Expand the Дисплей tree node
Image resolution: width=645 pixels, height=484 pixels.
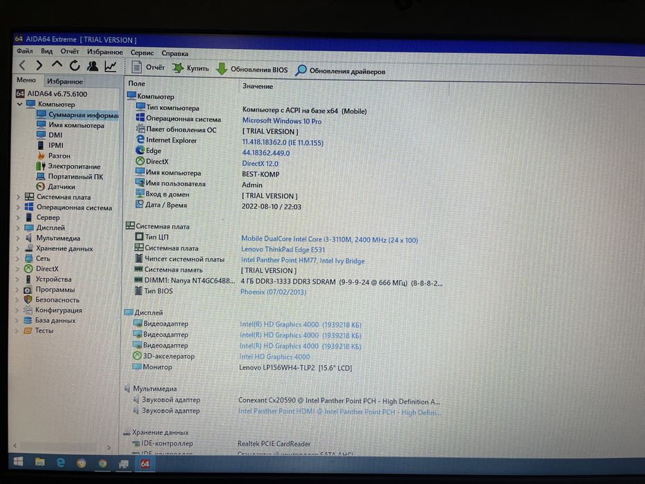point(18,227)
